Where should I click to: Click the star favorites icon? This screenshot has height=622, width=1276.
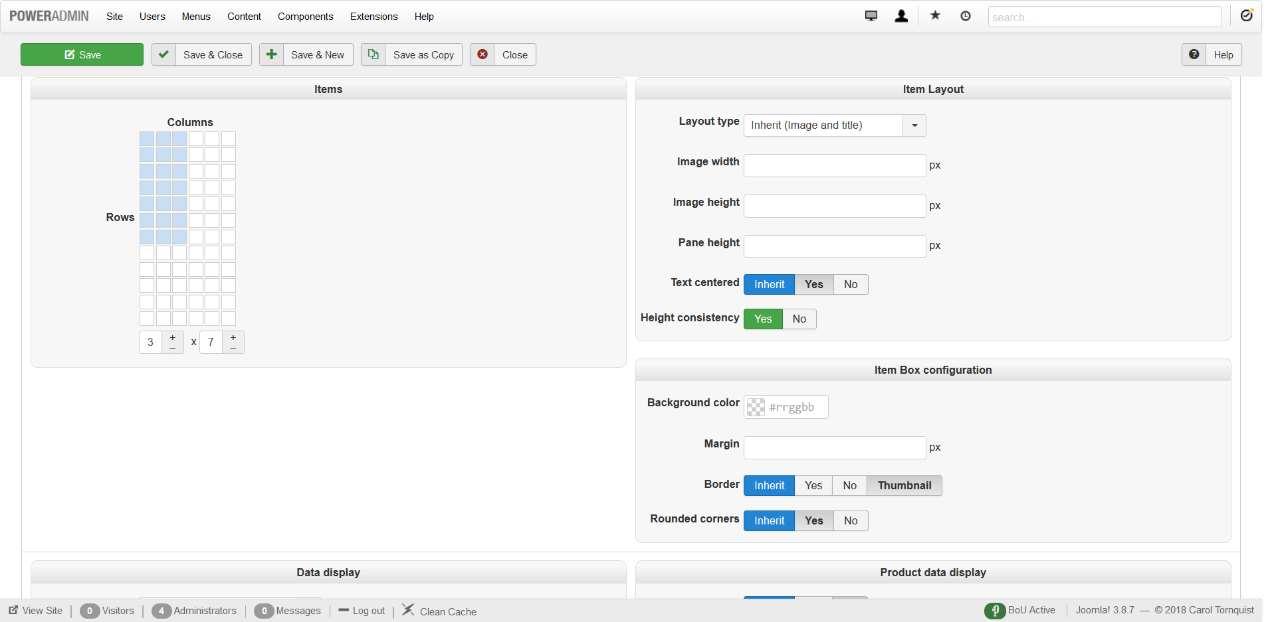(935, 16)
